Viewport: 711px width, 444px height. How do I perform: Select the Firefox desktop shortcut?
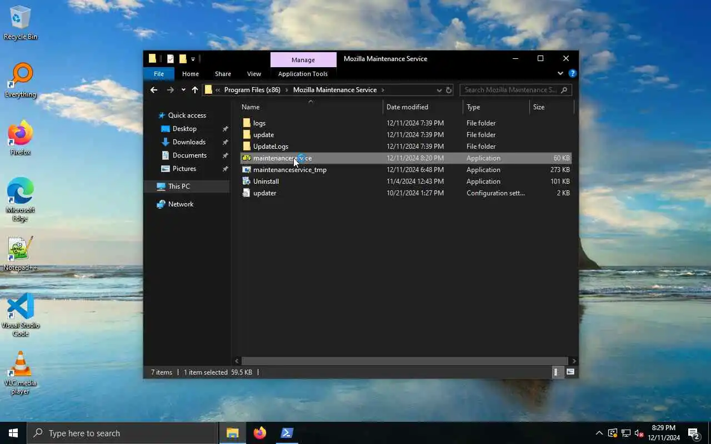tap(21, 138)
